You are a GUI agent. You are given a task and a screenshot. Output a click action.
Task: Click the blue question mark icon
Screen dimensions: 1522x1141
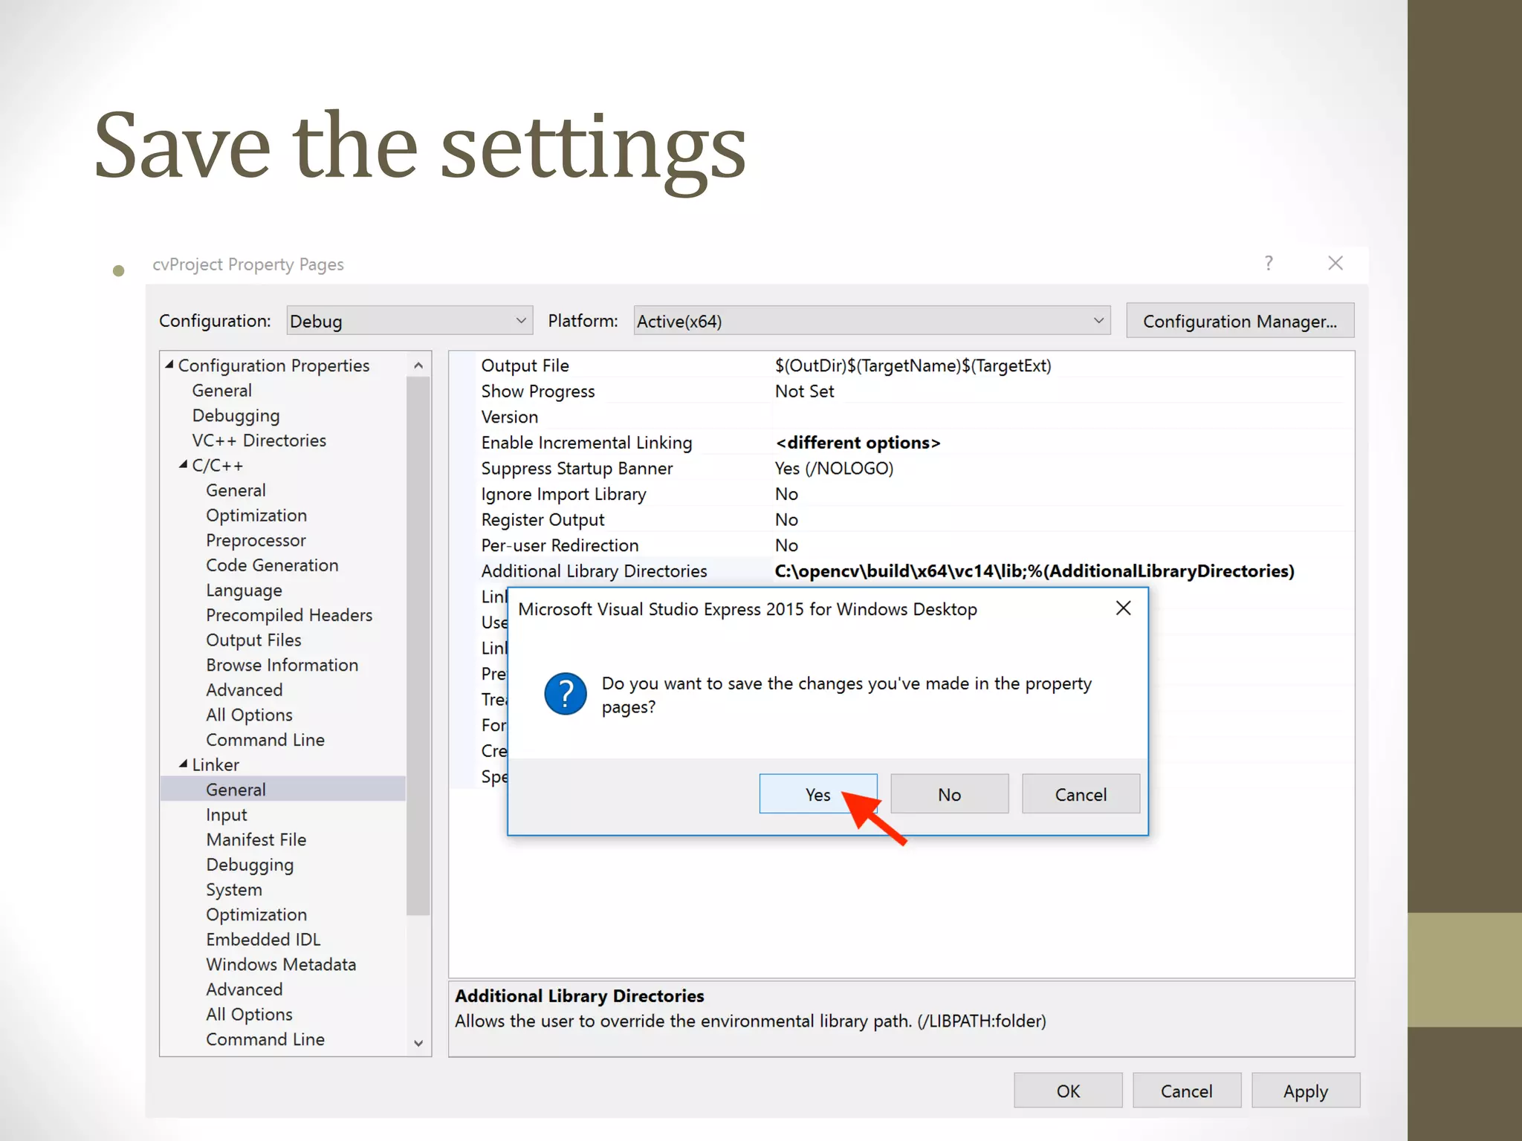pyautogui.click(x=566, y=694)
